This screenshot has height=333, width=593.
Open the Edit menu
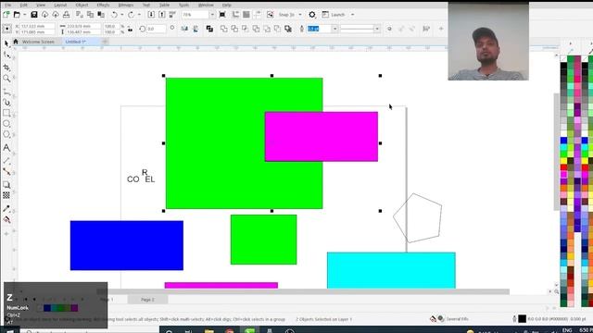click(x=23, y=5)
